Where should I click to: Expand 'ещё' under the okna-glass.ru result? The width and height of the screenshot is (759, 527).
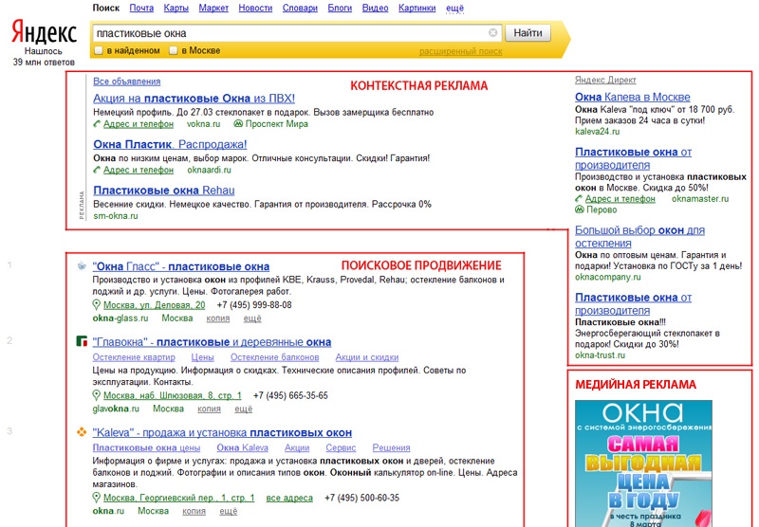[252, 318]
